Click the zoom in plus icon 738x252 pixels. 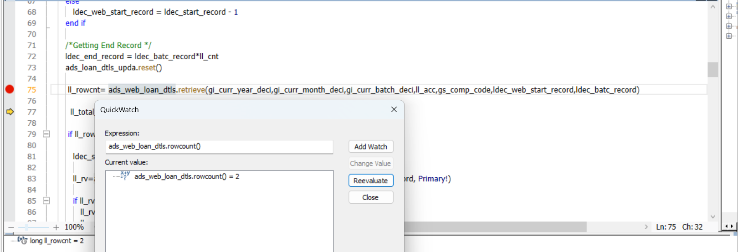[x=56, y=227]
